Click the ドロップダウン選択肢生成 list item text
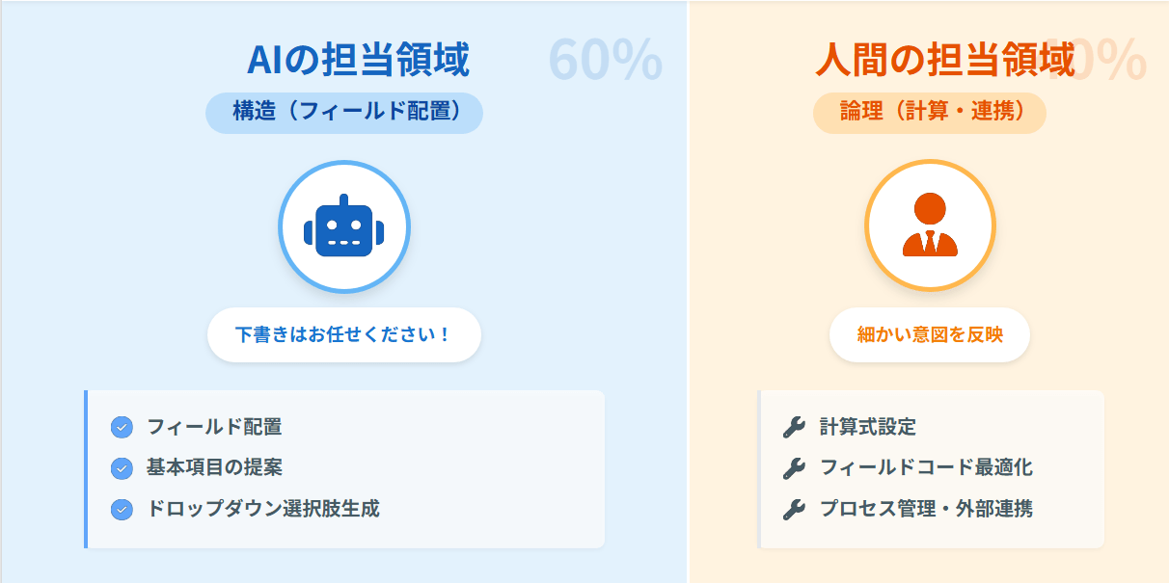 263,509
